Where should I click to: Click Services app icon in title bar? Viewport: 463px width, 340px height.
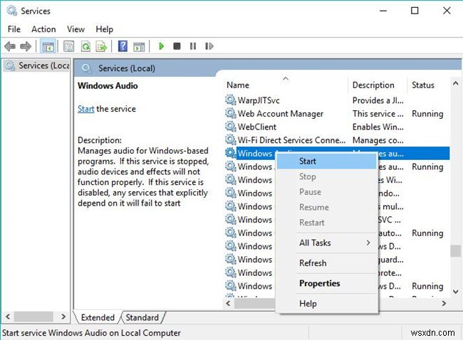point(12,11)
